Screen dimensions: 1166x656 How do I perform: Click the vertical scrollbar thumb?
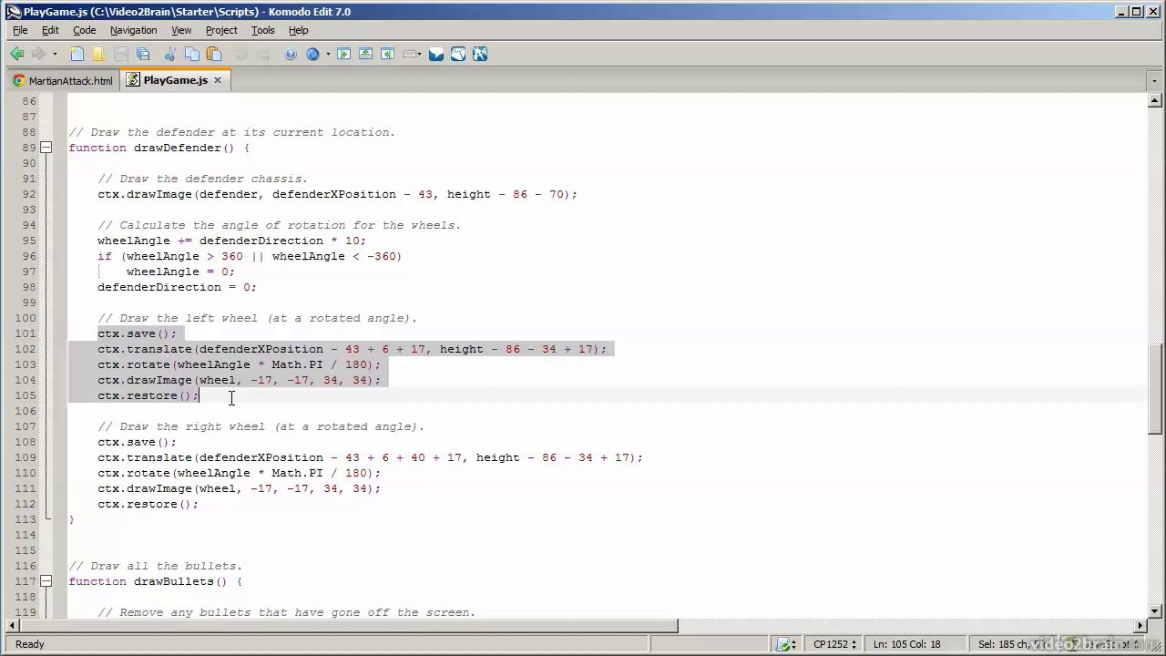[x=1154, y=391]
